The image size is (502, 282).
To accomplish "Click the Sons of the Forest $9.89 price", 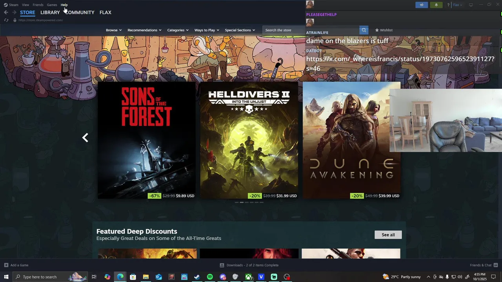I will (185, 196).
